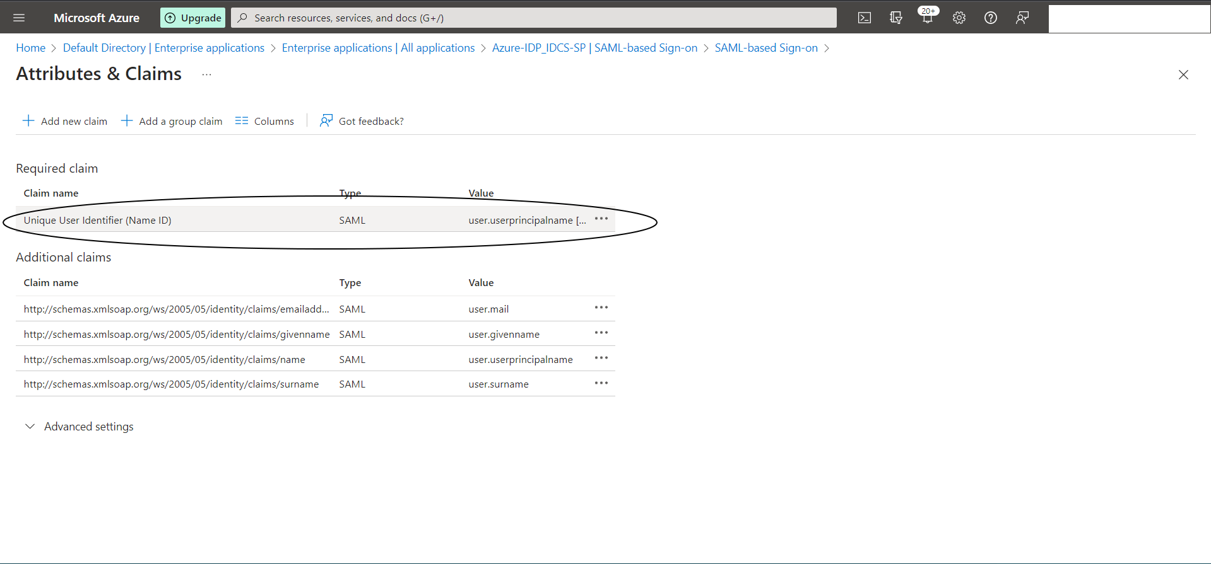The height and width of the screenshot is (564, 1211).
Task: Open the ellipsis menu for the user.givenname claim
Action: [x=601, y=333]
